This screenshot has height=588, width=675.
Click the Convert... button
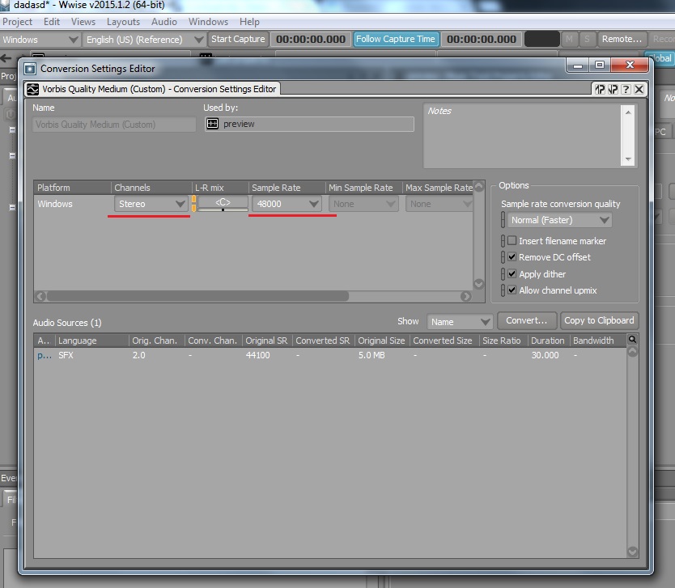click(526, 320)
